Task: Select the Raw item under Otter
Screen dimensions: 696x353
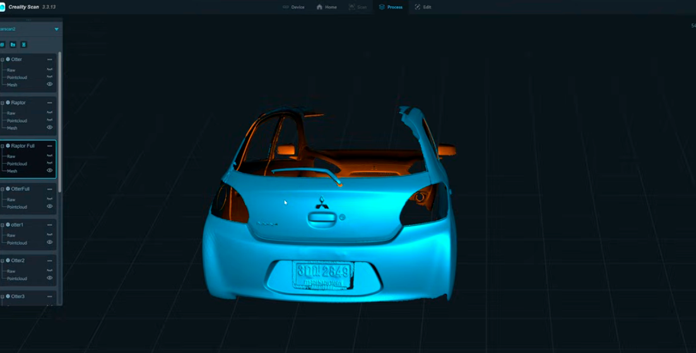Action: pyautogui.click(x=11, y=70)
